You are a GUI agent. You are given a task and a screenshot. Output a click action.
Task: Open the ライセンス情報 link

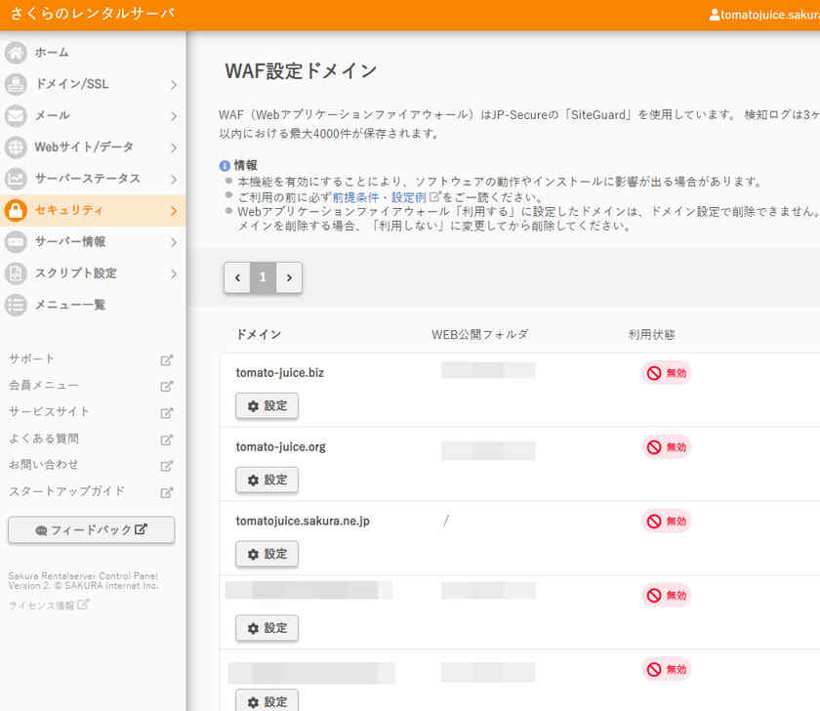(x=49, y=605)
